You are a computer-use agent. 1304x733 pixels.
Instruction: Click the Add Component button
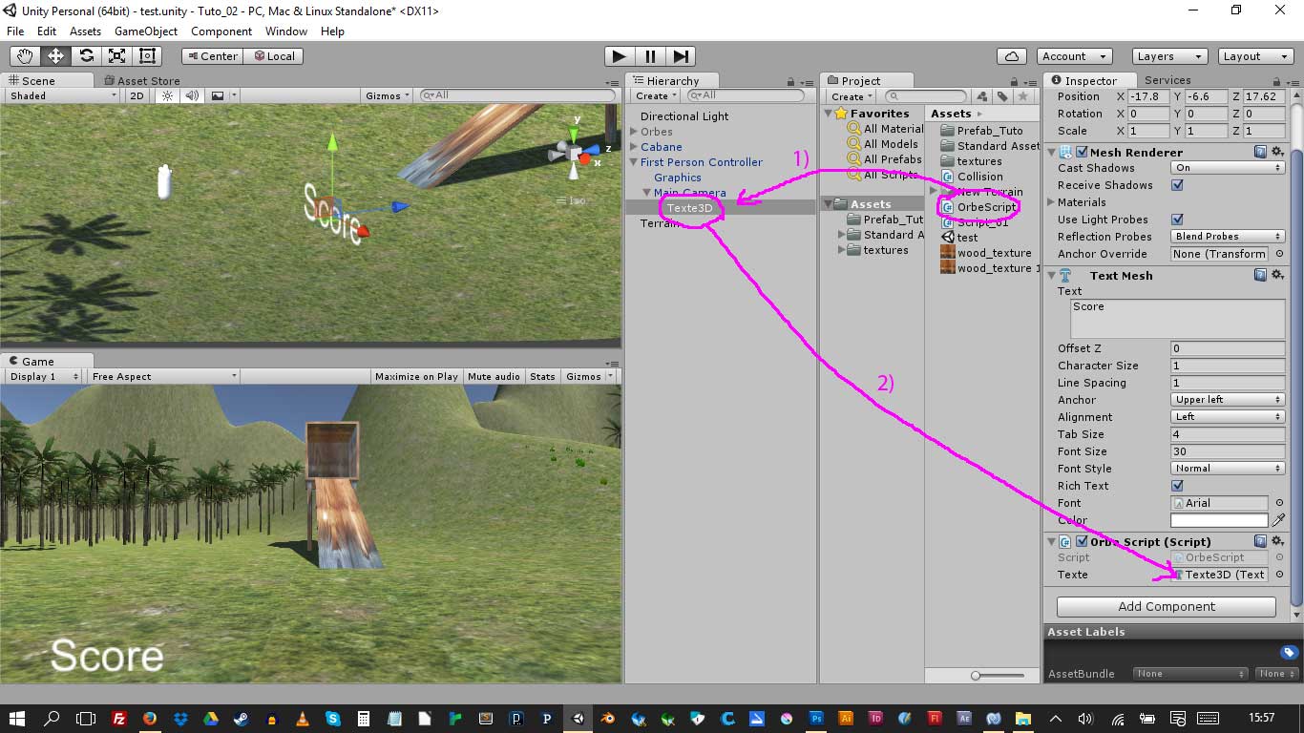(1166, 607)
